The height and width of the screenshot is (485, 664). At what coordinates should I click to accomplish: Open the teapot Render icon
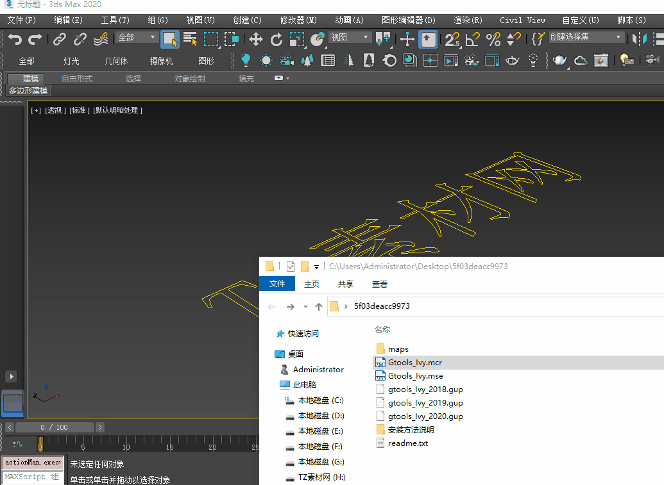point(560,61)
